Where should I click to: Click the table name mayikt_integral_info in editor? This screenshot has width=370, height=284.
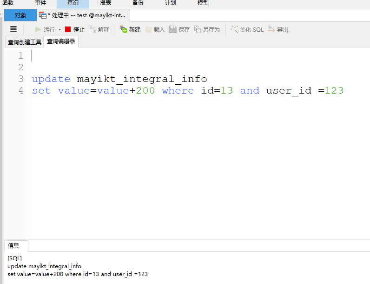click(142, 79)
